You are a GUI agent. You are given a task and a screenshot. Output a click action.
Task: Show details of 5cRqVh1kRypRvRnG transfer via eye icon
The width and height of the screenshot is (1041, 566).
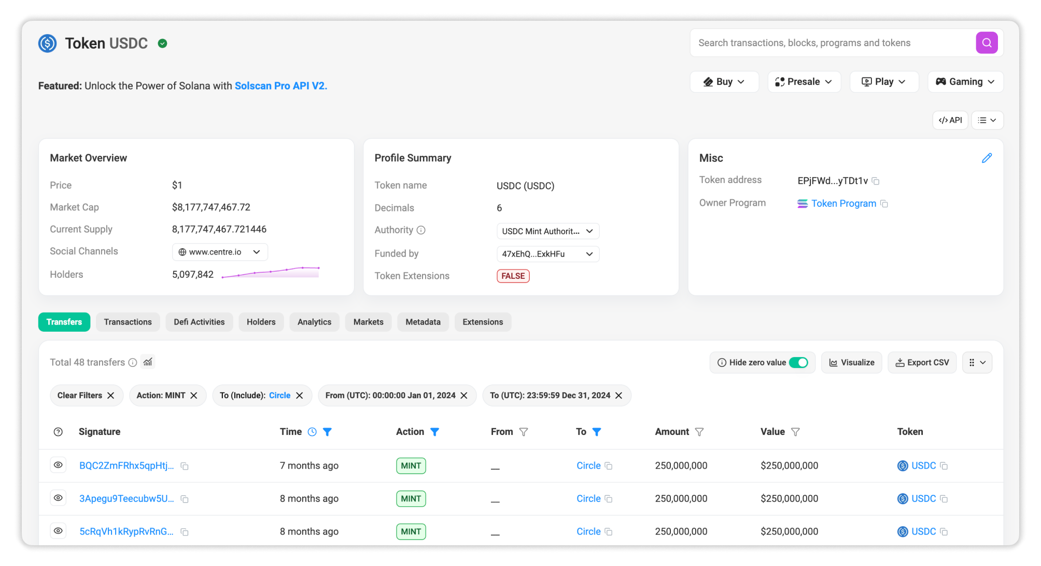pos(58,531)
